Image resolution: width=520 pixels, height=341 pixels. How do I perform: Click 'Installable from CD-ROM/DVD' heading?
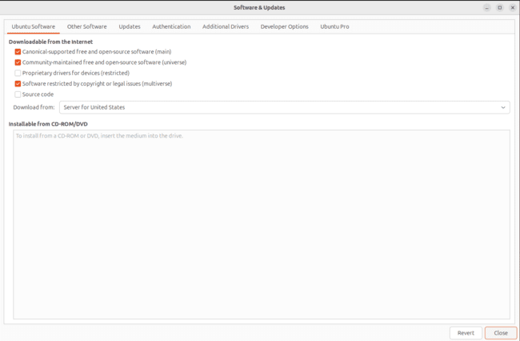(48, 124)
